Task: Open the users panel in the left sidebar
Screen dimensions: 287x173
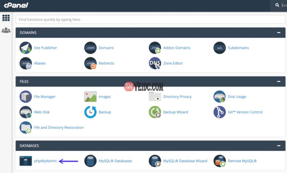Action: point(6,30)
